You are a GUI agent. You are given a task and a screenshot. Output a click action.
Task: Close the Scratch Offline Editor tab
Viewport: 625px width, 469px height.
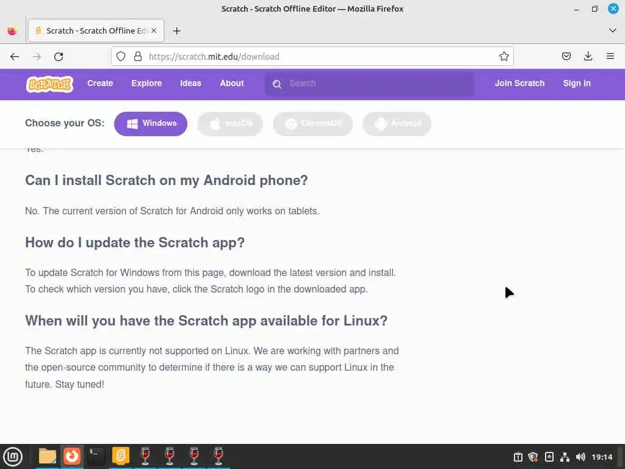(154, 31)
